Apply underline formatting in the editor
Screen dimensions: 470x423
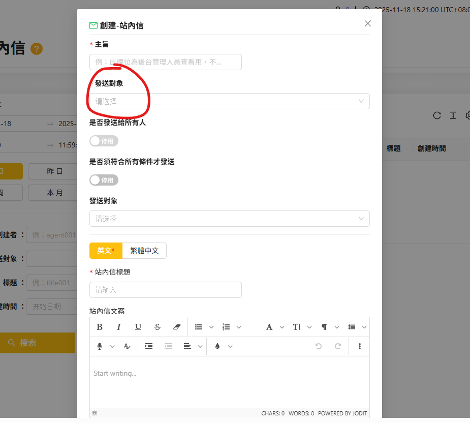(x=138, y=327)
